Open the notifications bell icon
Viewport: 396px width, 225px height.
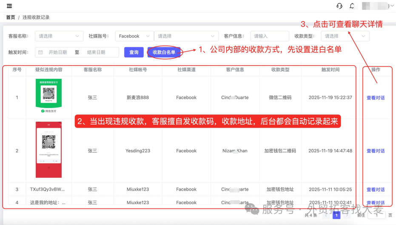352,6
